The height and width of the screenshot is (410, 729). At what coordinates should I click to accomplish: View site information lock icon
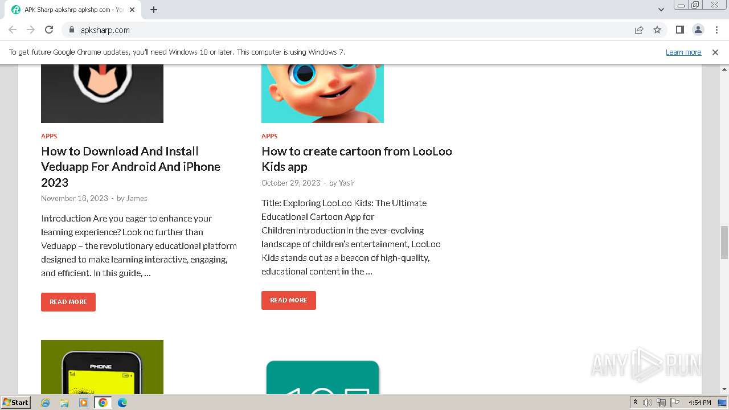tap(71, 30)
